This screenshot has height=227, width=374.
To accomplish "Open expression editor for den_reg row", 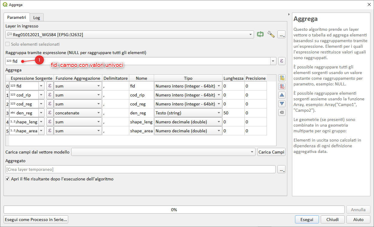I will click(50, 113).
